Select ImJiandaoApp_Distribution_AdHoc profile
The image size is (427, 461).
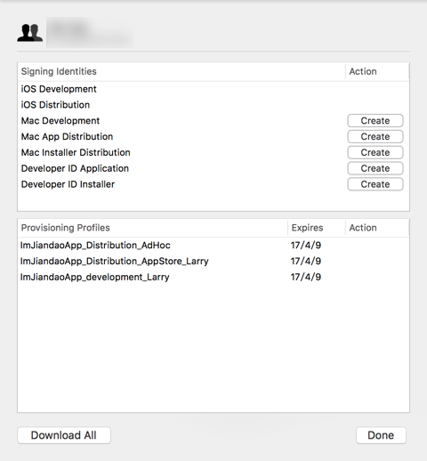(x=213, y=246)
